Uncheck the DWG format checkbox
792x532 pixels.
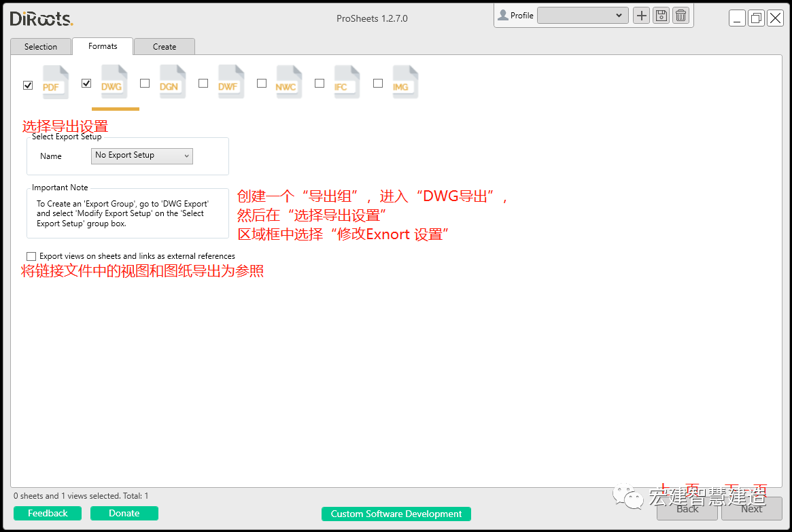86,84
